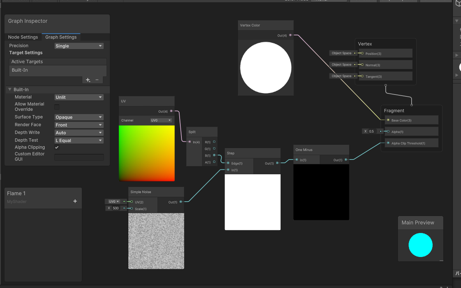Select the One Minus node title
Viewport: 461px width, 288px height.
click(304, 150)
